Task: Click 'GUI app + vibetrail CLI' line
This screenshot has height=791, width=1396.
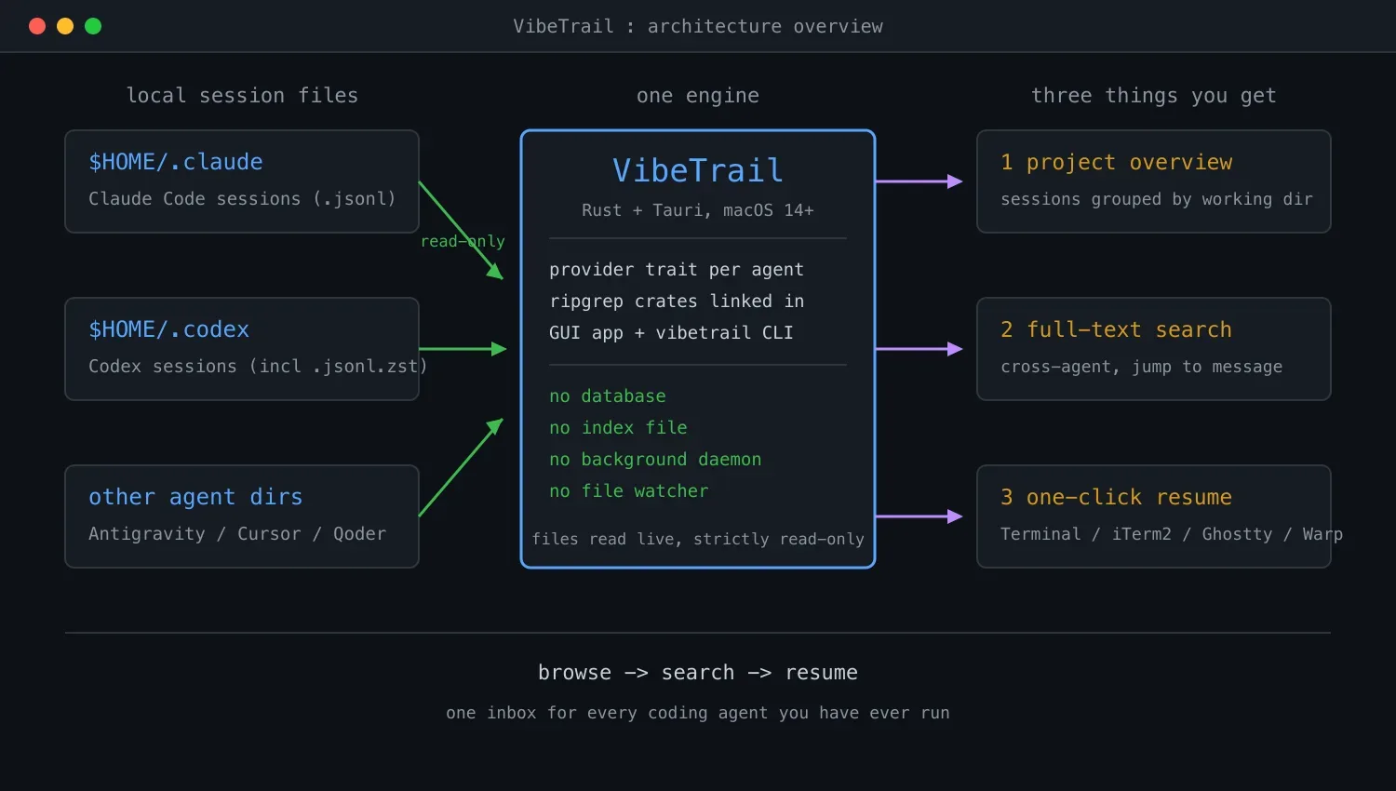Action: click(x=671, y=333)
